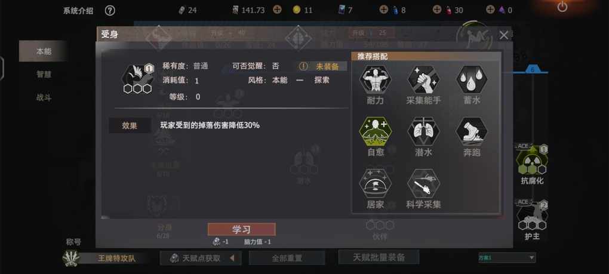The height and width of the screenshot is (274, 609).
Task: Click the 全部重置 reset all button
Action: tap(287, 258)
